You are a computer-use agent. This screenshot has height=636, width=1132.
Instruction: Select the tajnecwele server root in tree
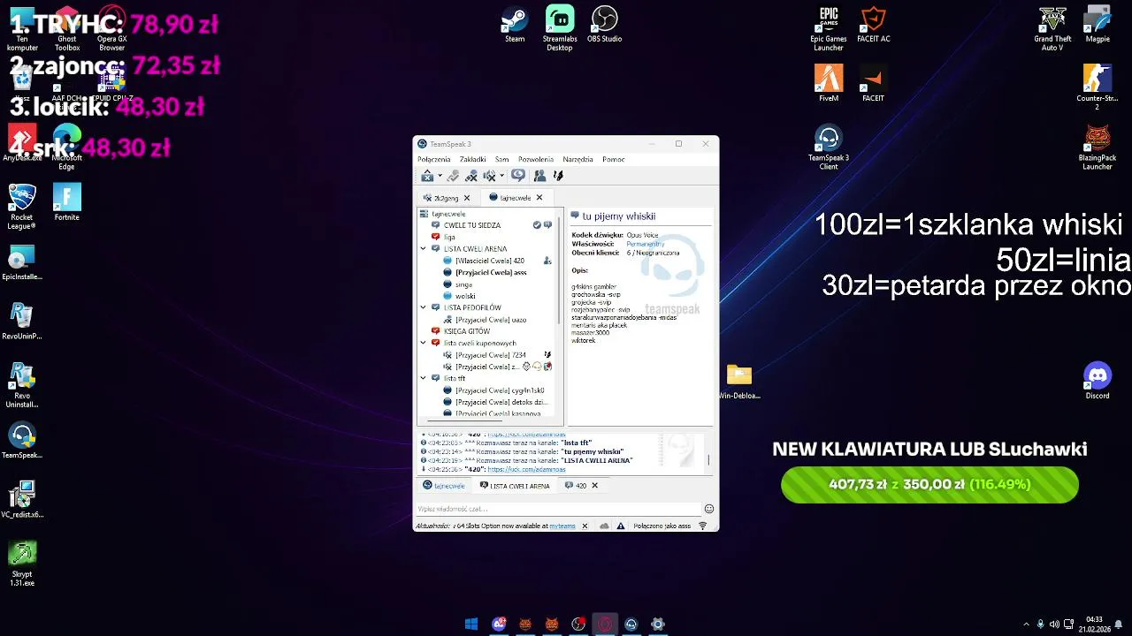448,214
